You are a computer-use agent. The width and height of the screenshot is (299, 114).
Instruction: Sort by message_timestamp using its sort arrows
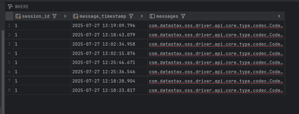142,16
